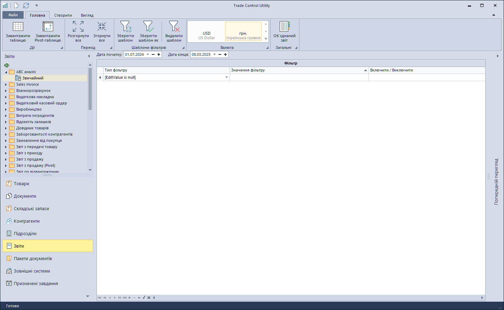This screenshot has width=504, height=310.
Task: Open the Документи navigation section
Action: pos(48,196)
